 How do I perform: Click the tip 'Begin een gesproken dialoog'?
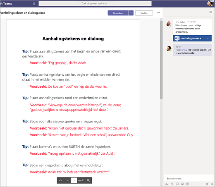(62, 165)
